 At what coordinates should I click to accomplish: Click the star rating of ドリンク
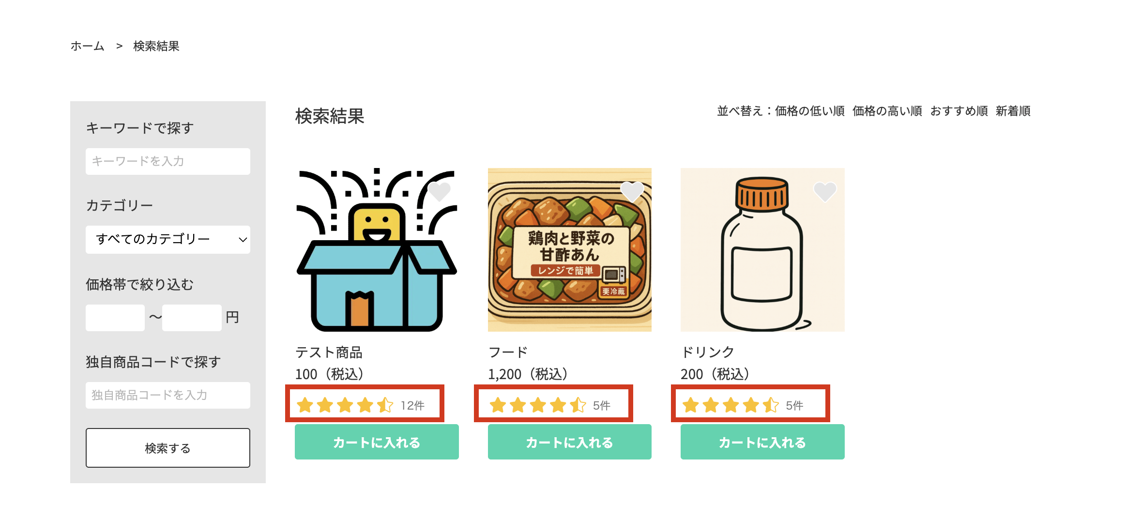(x=730, y=405)
